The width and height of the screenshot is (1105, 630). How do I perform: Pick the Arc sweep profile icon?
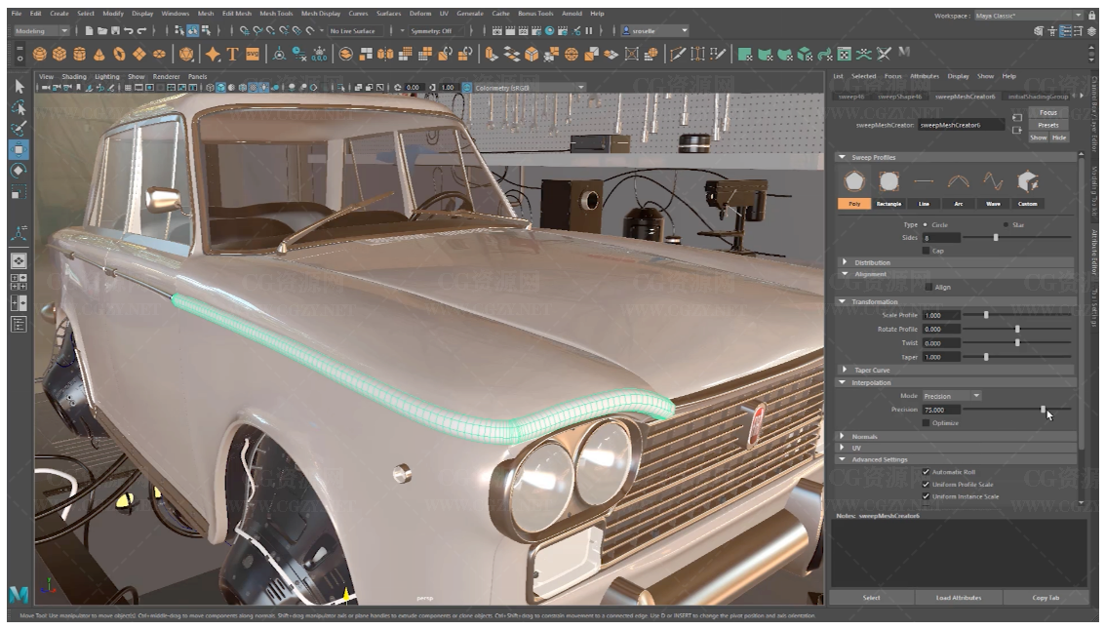(x=959, y=181)
